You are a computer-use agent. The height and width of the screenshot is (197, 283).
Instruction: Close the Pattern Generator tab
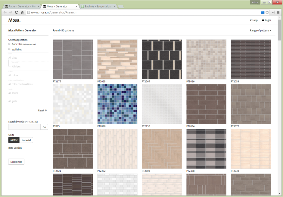pos(38,7)
